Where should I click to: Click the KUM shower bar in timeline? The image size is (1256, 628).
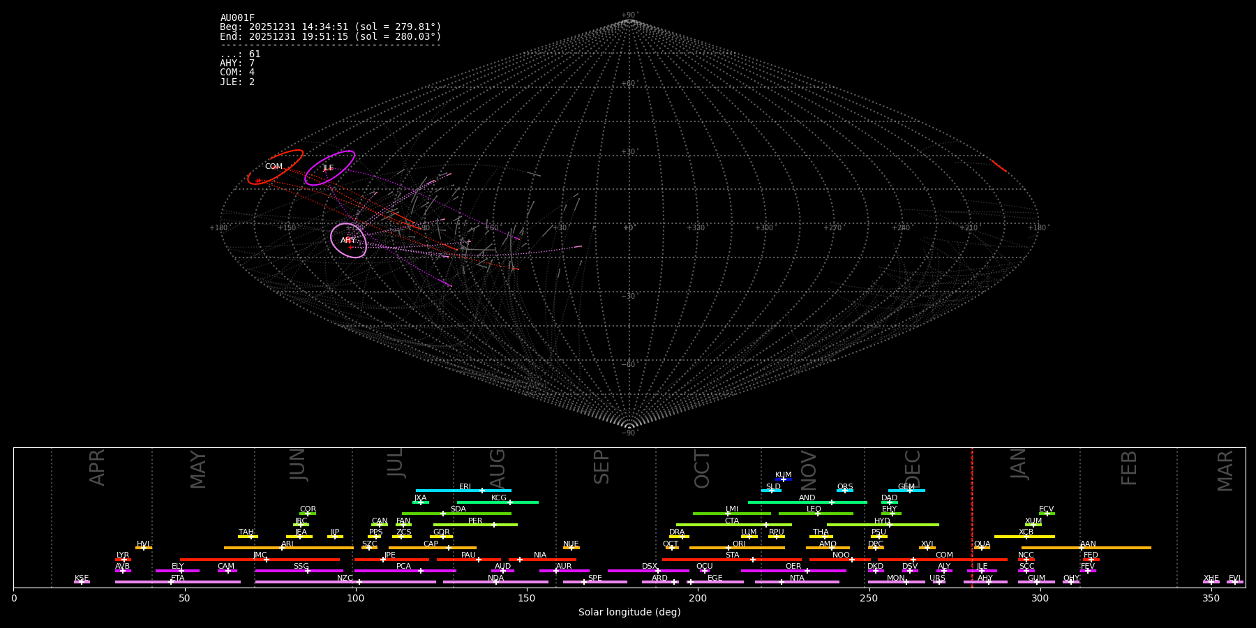(x=784, y=479)
